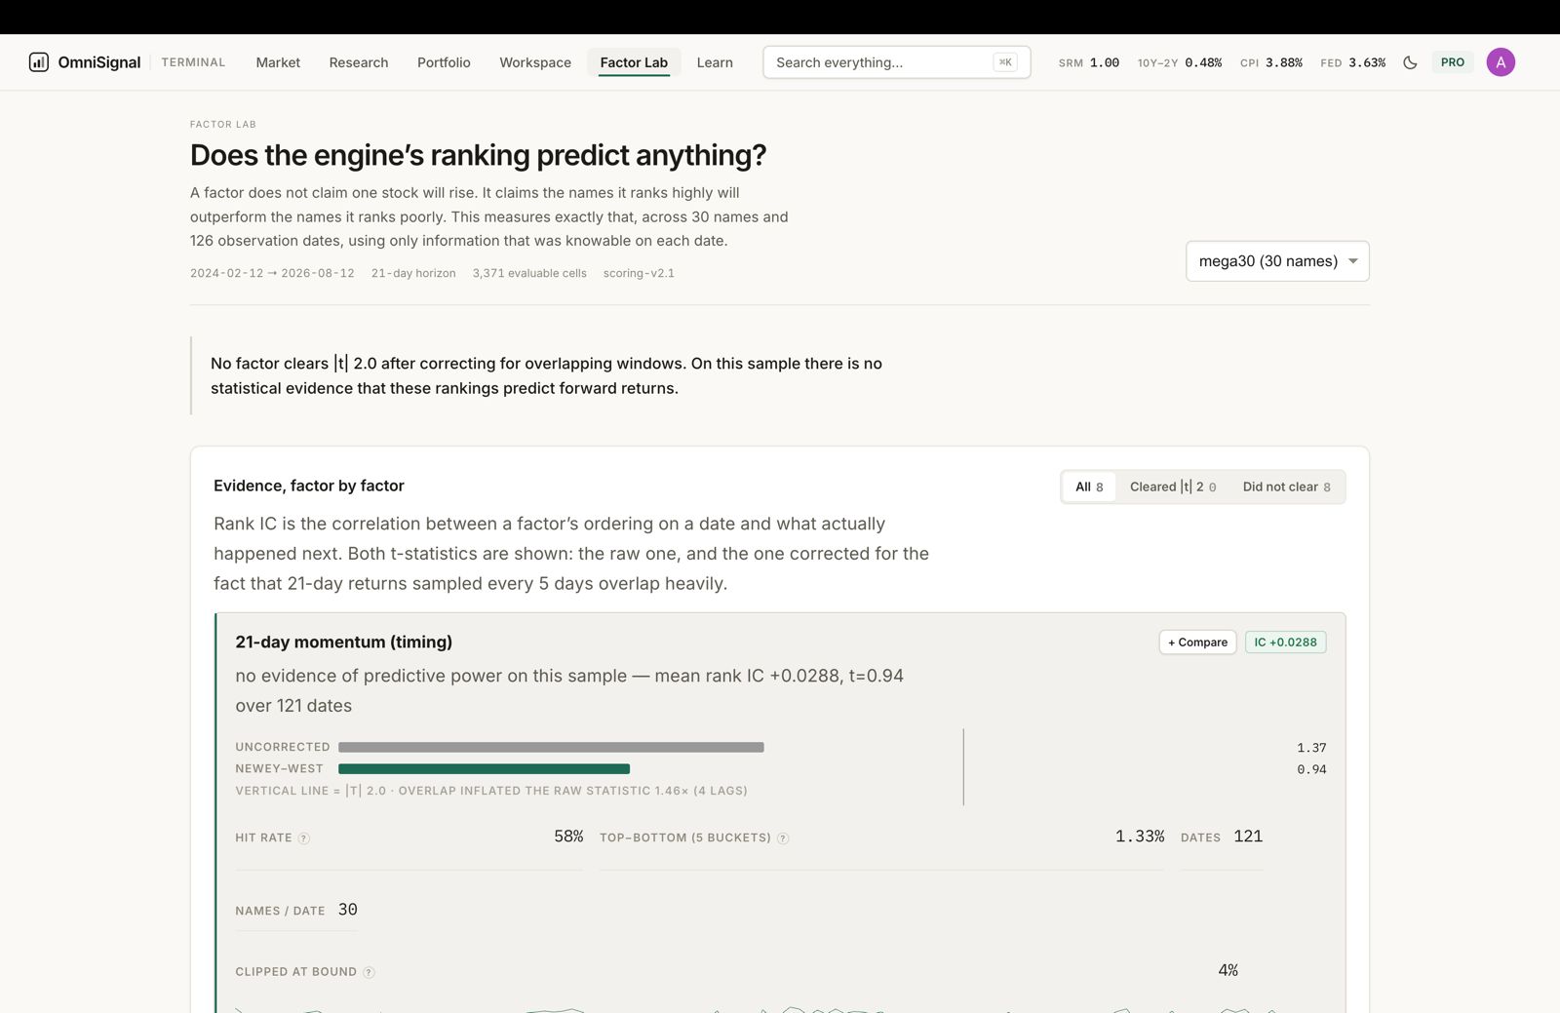Image resolution: width=1560 pixels, height=1013 pixels.
Task: Click the ⌘K shortcut badge
Action: [x=1005, y=62]
